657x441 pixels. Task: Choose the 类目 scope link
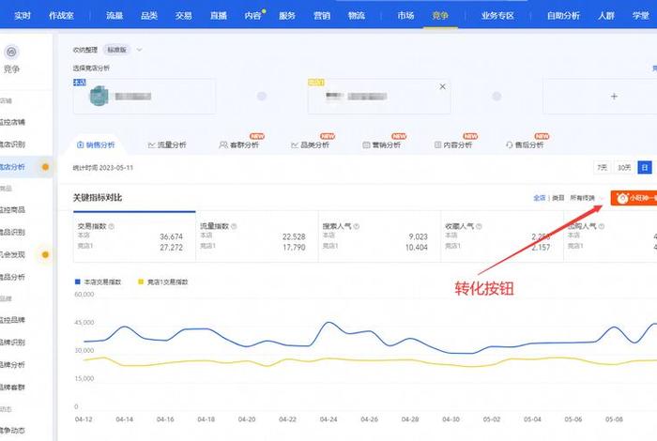[x=558, y=198]
